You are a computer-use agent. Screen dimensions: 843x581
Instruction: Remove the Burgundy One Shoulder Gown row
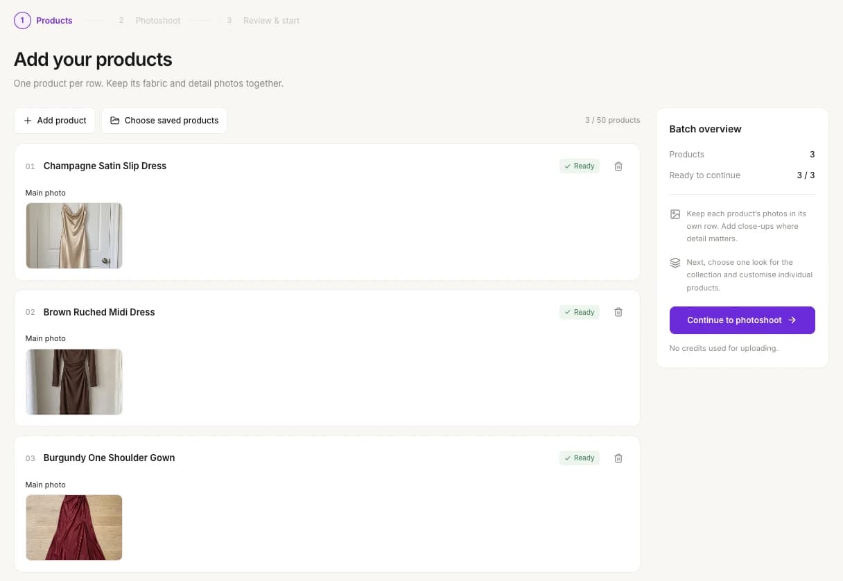pos(618,458)
